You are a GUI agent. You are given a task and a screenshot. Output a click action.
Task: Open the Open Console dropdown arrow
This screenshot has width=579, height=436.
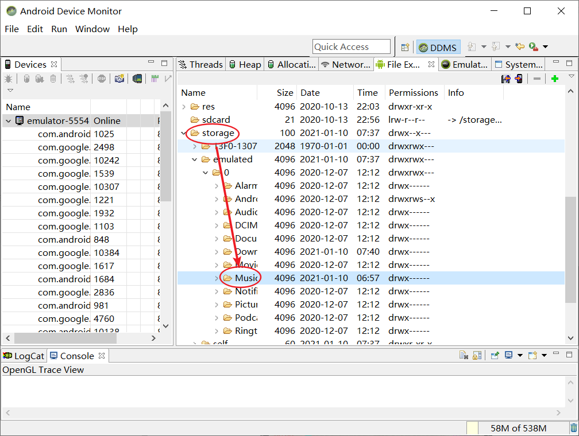[x=544, y=356]
